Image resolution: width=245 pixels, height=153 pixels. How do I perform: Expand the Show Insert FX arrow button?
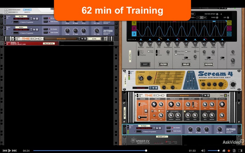click(6, 12)
